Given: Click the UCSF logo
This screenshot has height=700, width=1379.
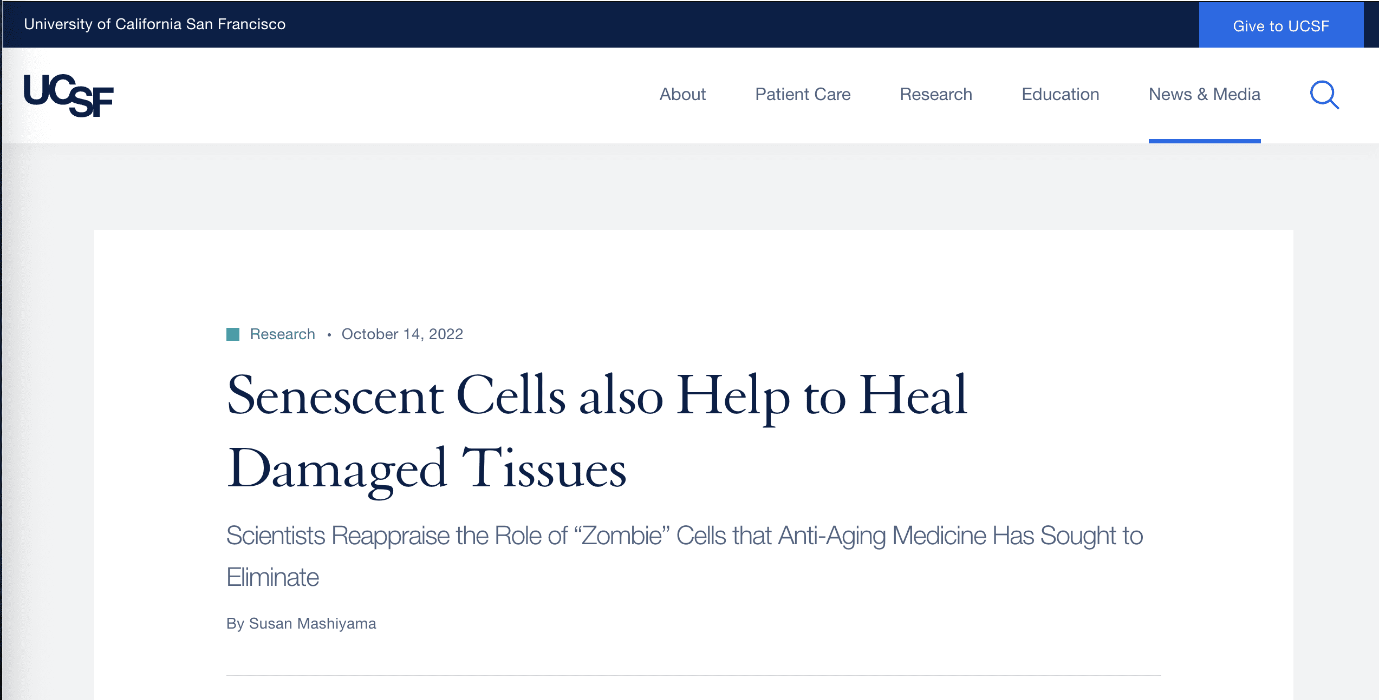Looking at the screenshot, I should point(69,96).
